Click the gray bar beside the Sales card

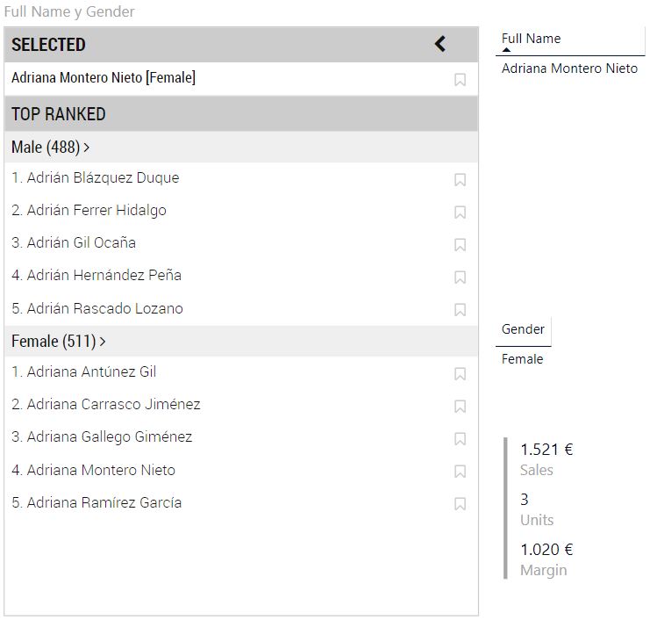pos(505,508)
